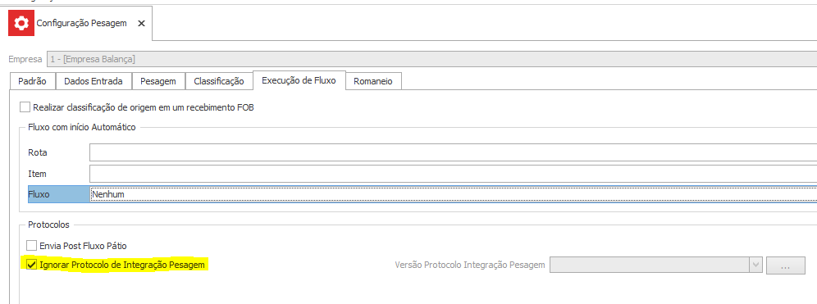
Task: Open the Dados Entrada tab
Action: [x=94, y=81]
